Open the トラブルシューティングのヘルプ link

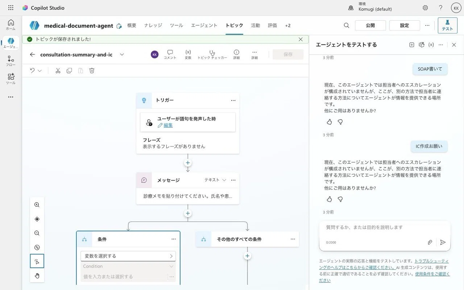pyautogui.click(x=384, y=264)
